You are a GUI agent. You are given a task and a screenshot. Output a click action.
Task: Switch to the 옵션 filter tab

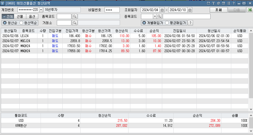pyautogui.click(x=32, y=16)
